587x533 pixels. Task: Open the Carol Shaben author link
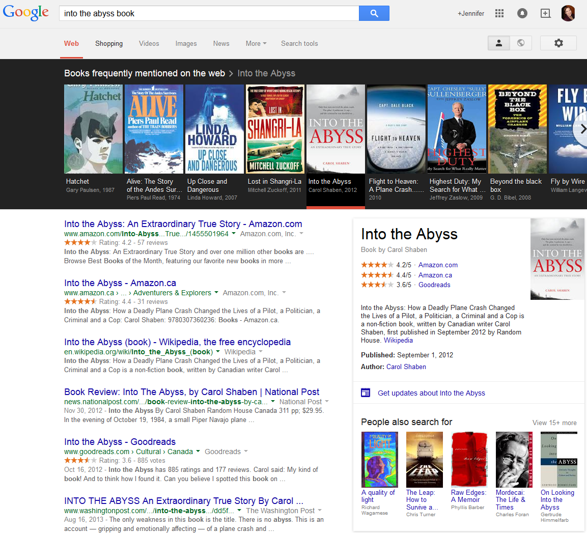click(x=406, y=367)
